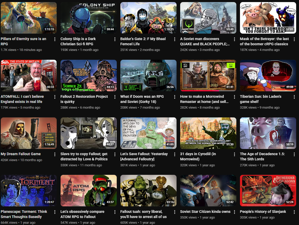Screen dimensions: 299x225
Task: Click '426K views • 10 months ago' text
Action: tap(21, 160)
